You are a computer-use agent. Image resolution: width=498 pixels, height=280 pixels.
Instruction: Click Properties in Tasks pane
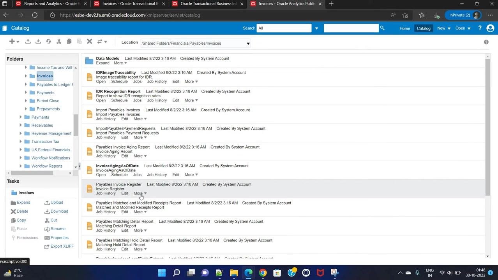pyautogui.click(x=57, y=238)
